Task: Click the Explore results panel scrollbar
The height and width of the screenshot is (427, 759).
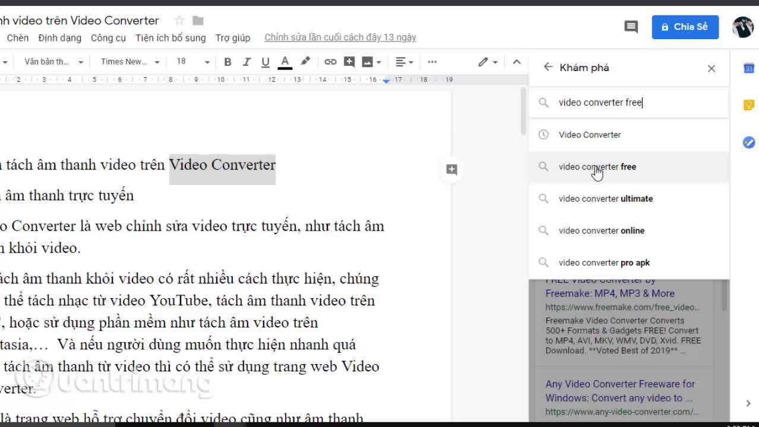Action: [x=724, y=295]
